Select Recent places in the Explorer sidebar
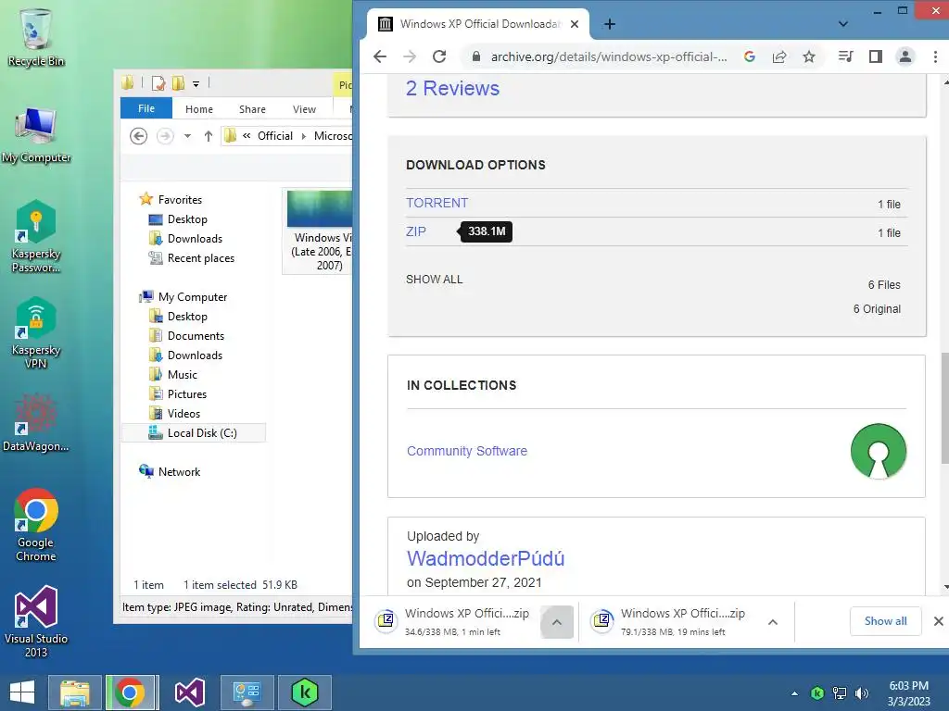This screenshot has width=949, height=711. pyautogui.click(x=200, y=258)
